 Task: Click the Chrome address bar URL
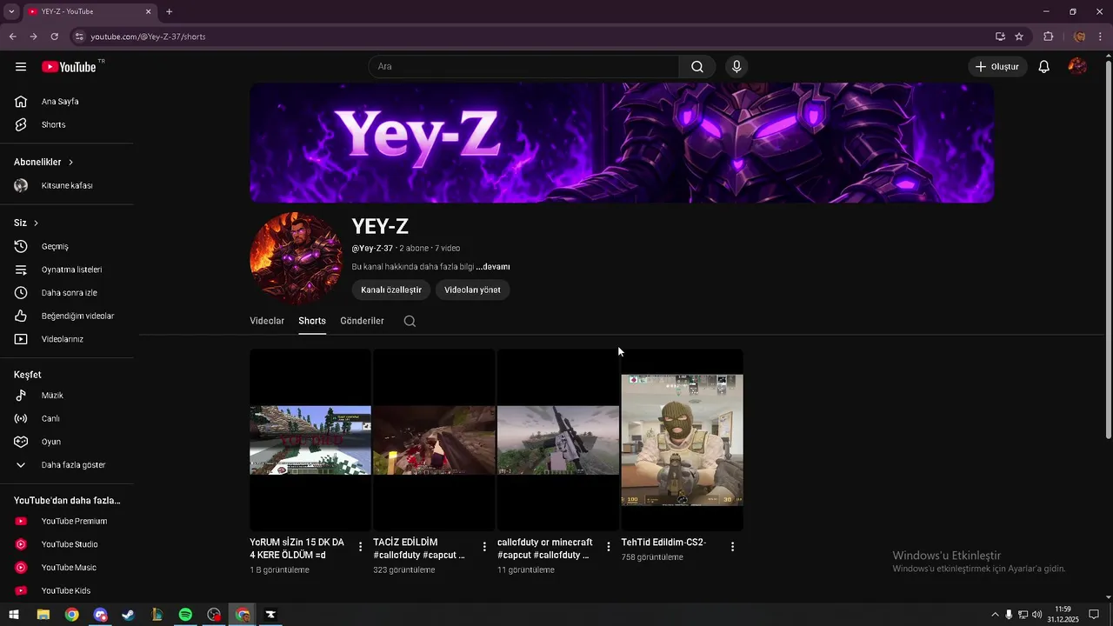point(148,37)
